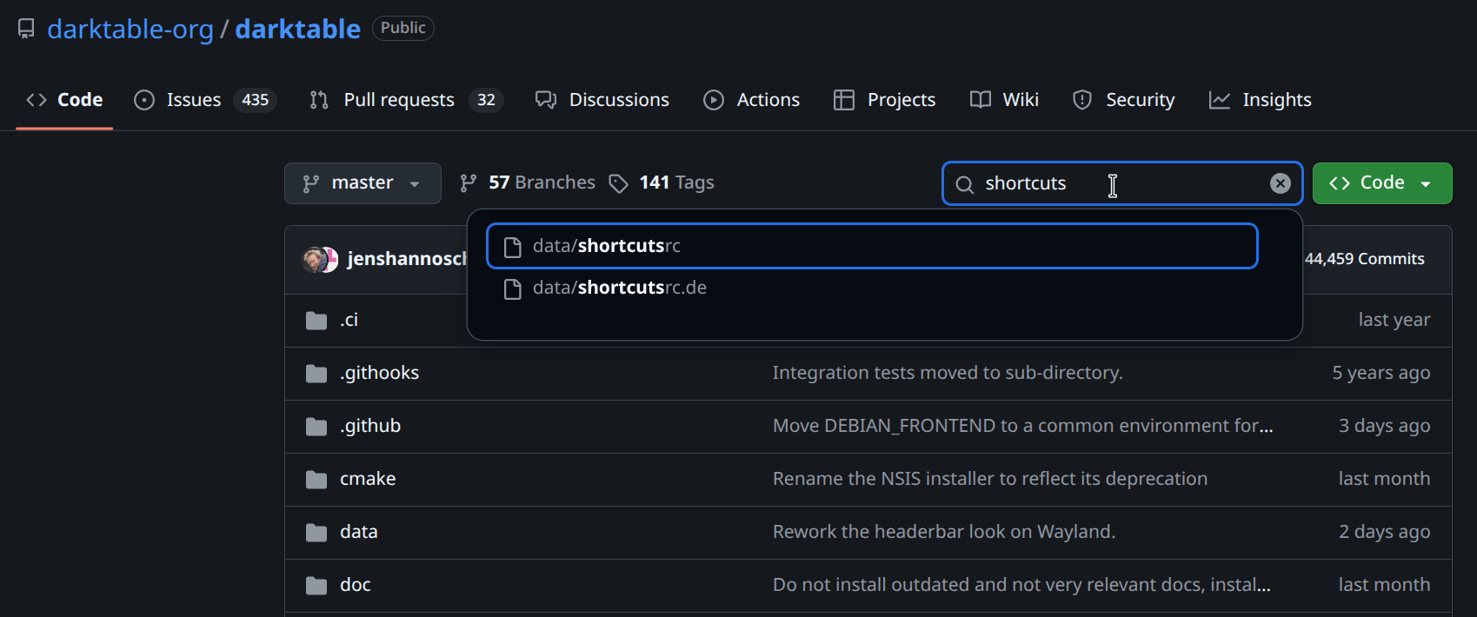The image size is (1477, 617).
Task: Open the darktable-org organization link
Action: click(130, 29)
